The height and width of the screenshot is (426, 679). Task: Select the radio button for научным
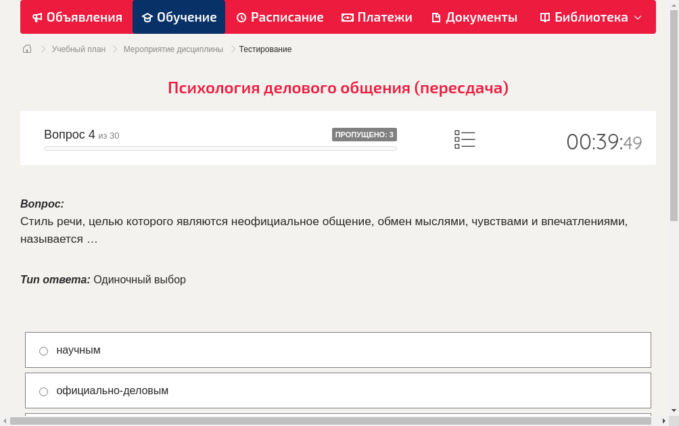tap(43, 351)
